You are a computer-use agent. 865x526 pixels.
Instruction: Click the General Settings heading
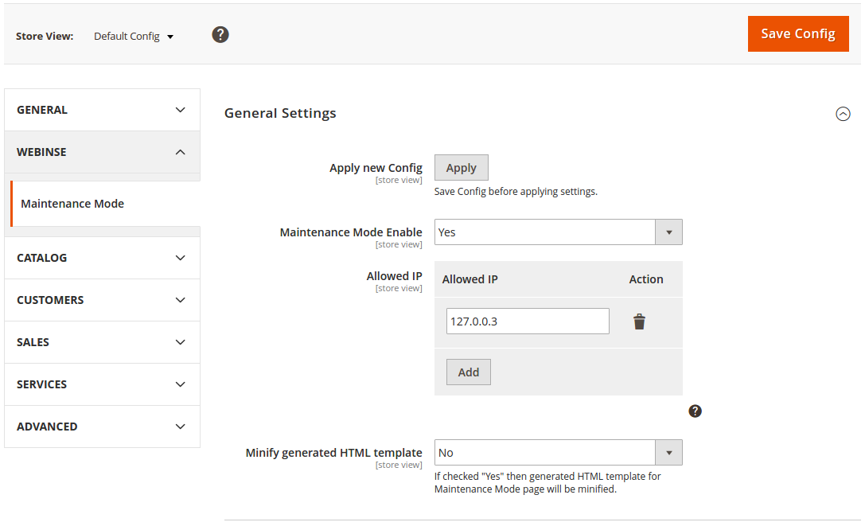(x=280, y=113)
